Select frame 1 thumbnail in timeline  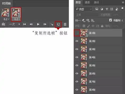(5, 13)
